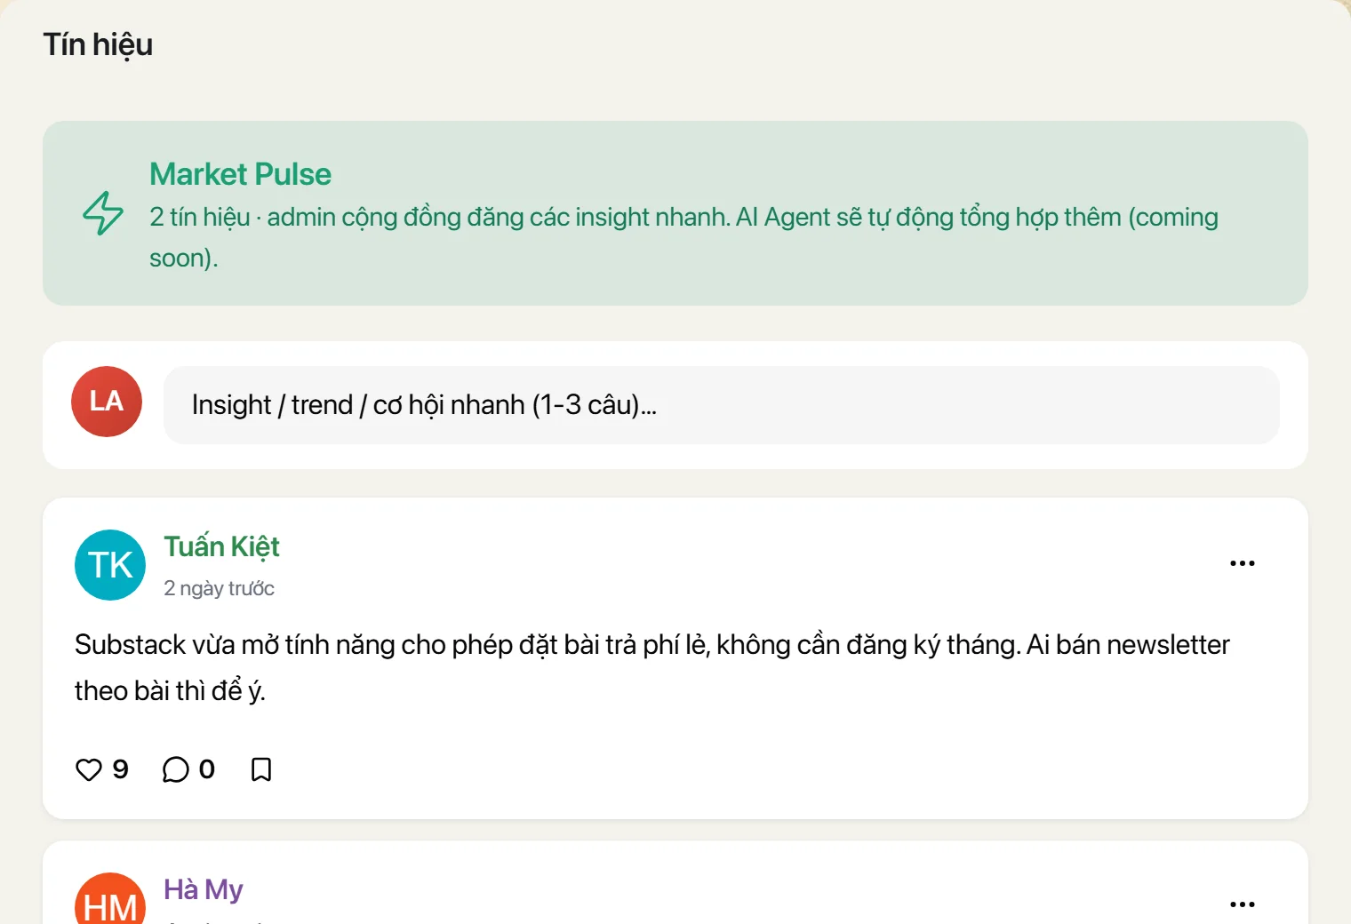Click the Substack post body text
The image size is (1351, 924).
652,667
